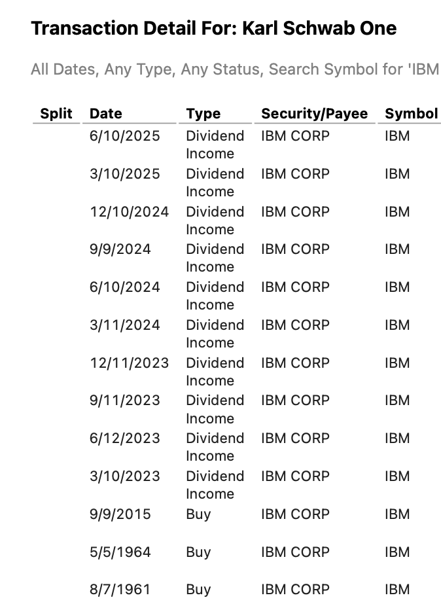Click the filter summary line mentioning 'IBM'

click(x=234, y=69)
